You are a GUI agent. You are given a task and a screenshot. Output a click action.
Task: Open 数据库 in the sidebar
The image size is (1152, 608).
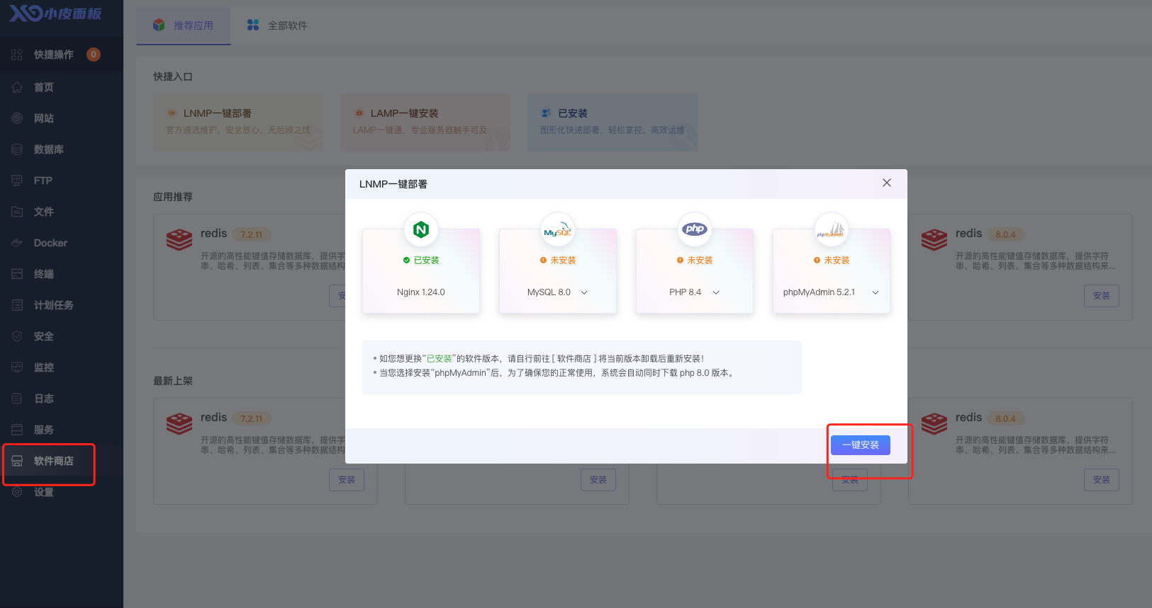click(x=48, y=149)
